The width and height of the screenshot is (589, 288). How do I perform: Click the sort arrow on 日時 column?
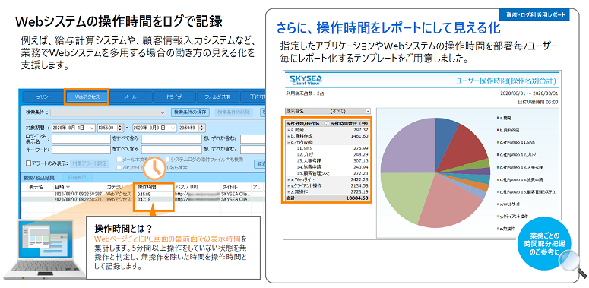pos(68,187)
